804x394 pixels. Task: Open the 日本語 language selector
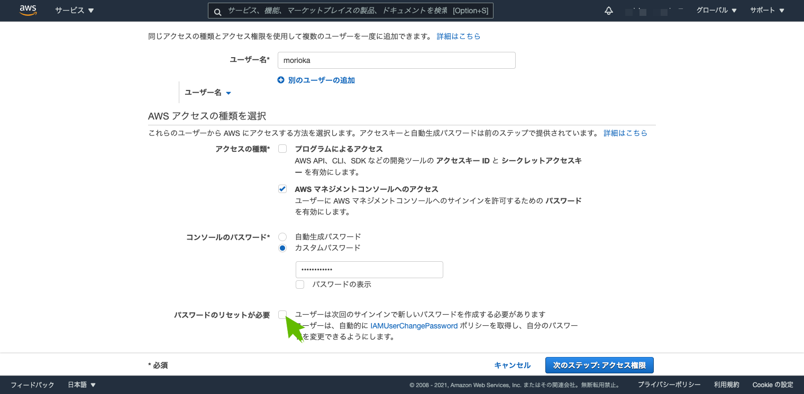(x=82, y=385)
